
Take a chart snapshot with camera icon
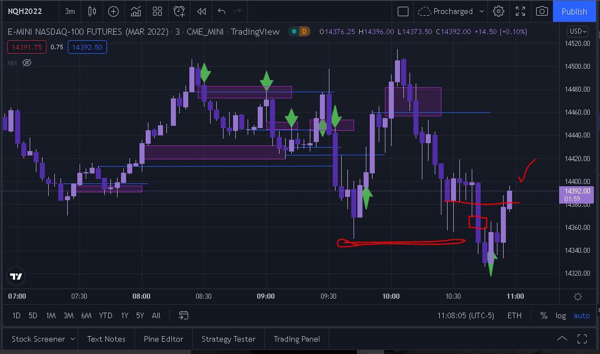542,11
